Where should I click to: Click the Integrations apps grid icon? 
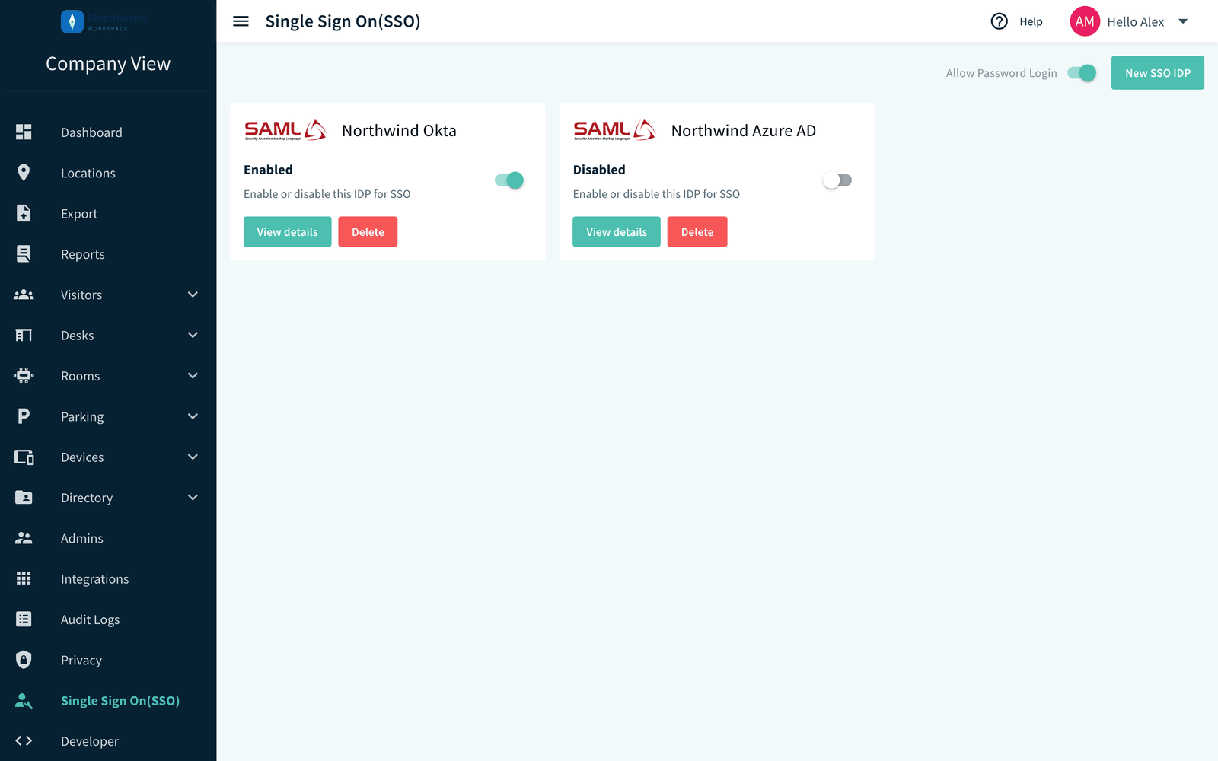tap(24, 578)
